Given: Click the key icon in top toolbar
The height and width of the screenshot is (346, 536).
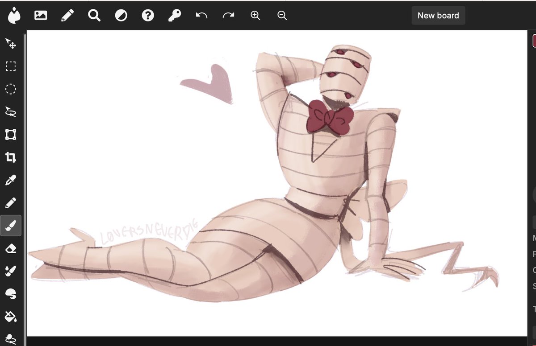Looking at the screenshot, I should point(175,16).
